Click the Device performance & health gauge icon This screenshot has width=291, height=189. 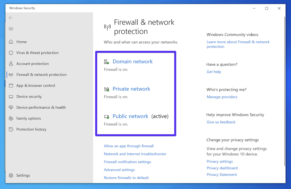click(11, 107)
